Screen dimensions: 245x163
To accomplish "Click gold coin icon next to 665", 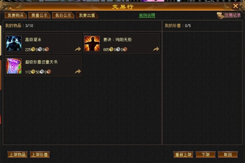I will pyautogui.click(x=111, y=49).
